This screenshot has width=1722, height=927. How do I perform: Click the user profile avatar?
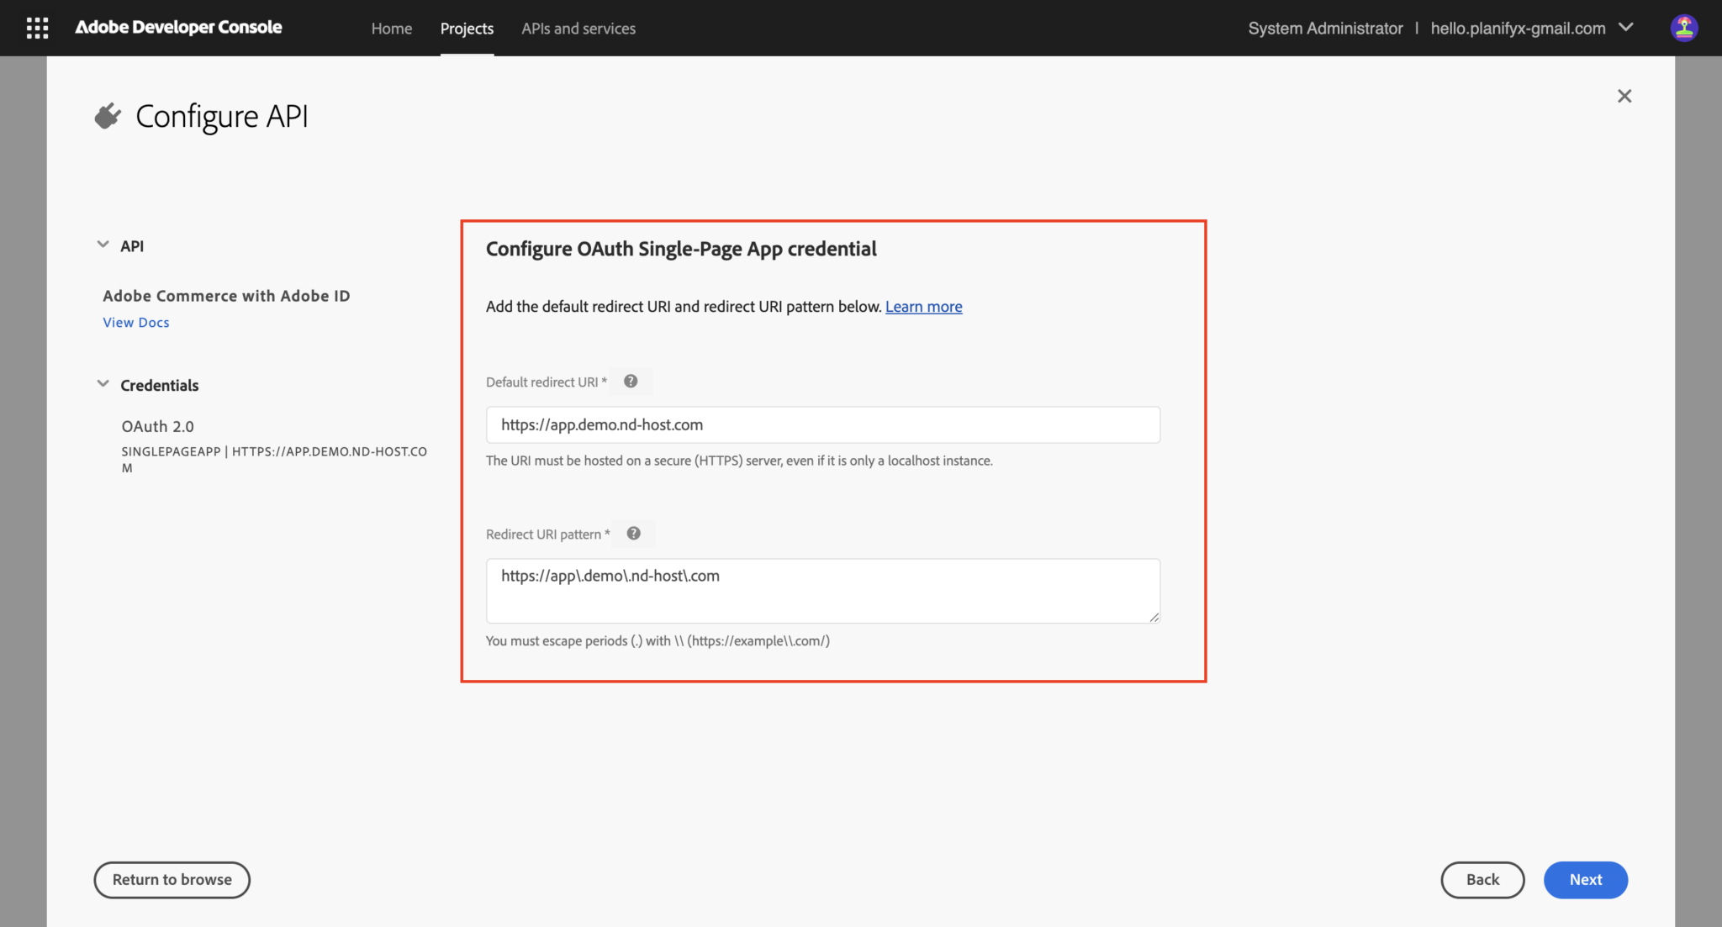(x=1684, y=28)
